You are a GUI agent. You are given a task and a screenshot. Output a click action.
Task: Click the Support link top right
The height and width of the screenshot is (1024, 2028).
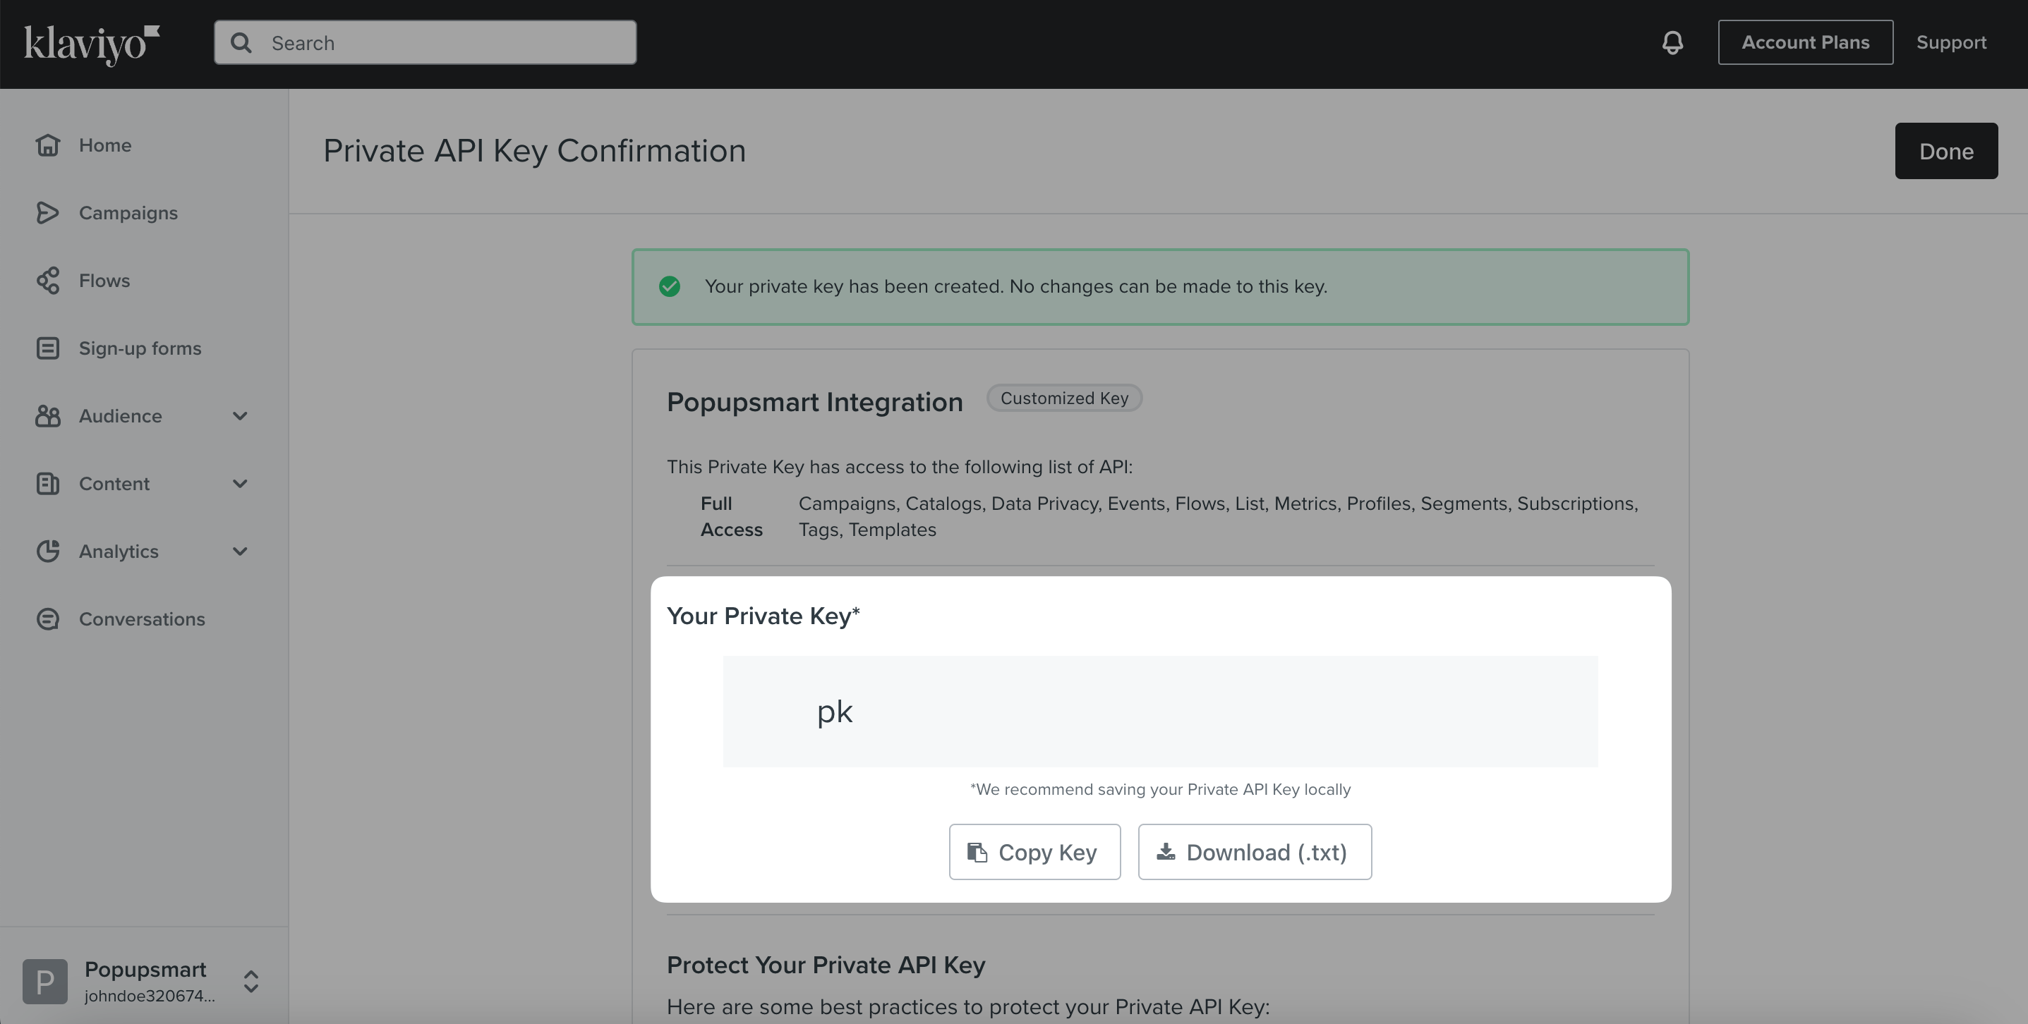pyautogui.click(x=1952, y=42)
